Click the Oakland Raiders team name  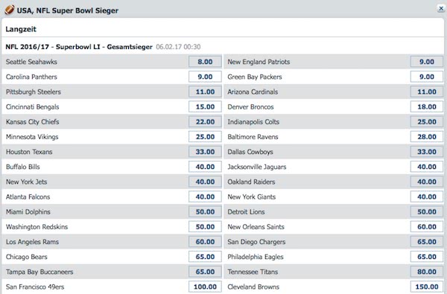pyautogui.click(x=251, y=182)
